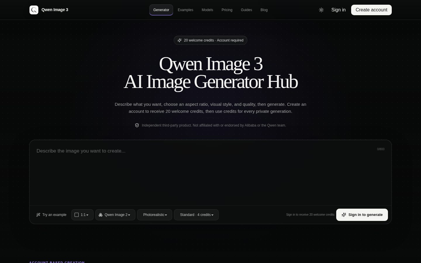Focus the image description prompt field
The image size is (421, 263).
210,173
